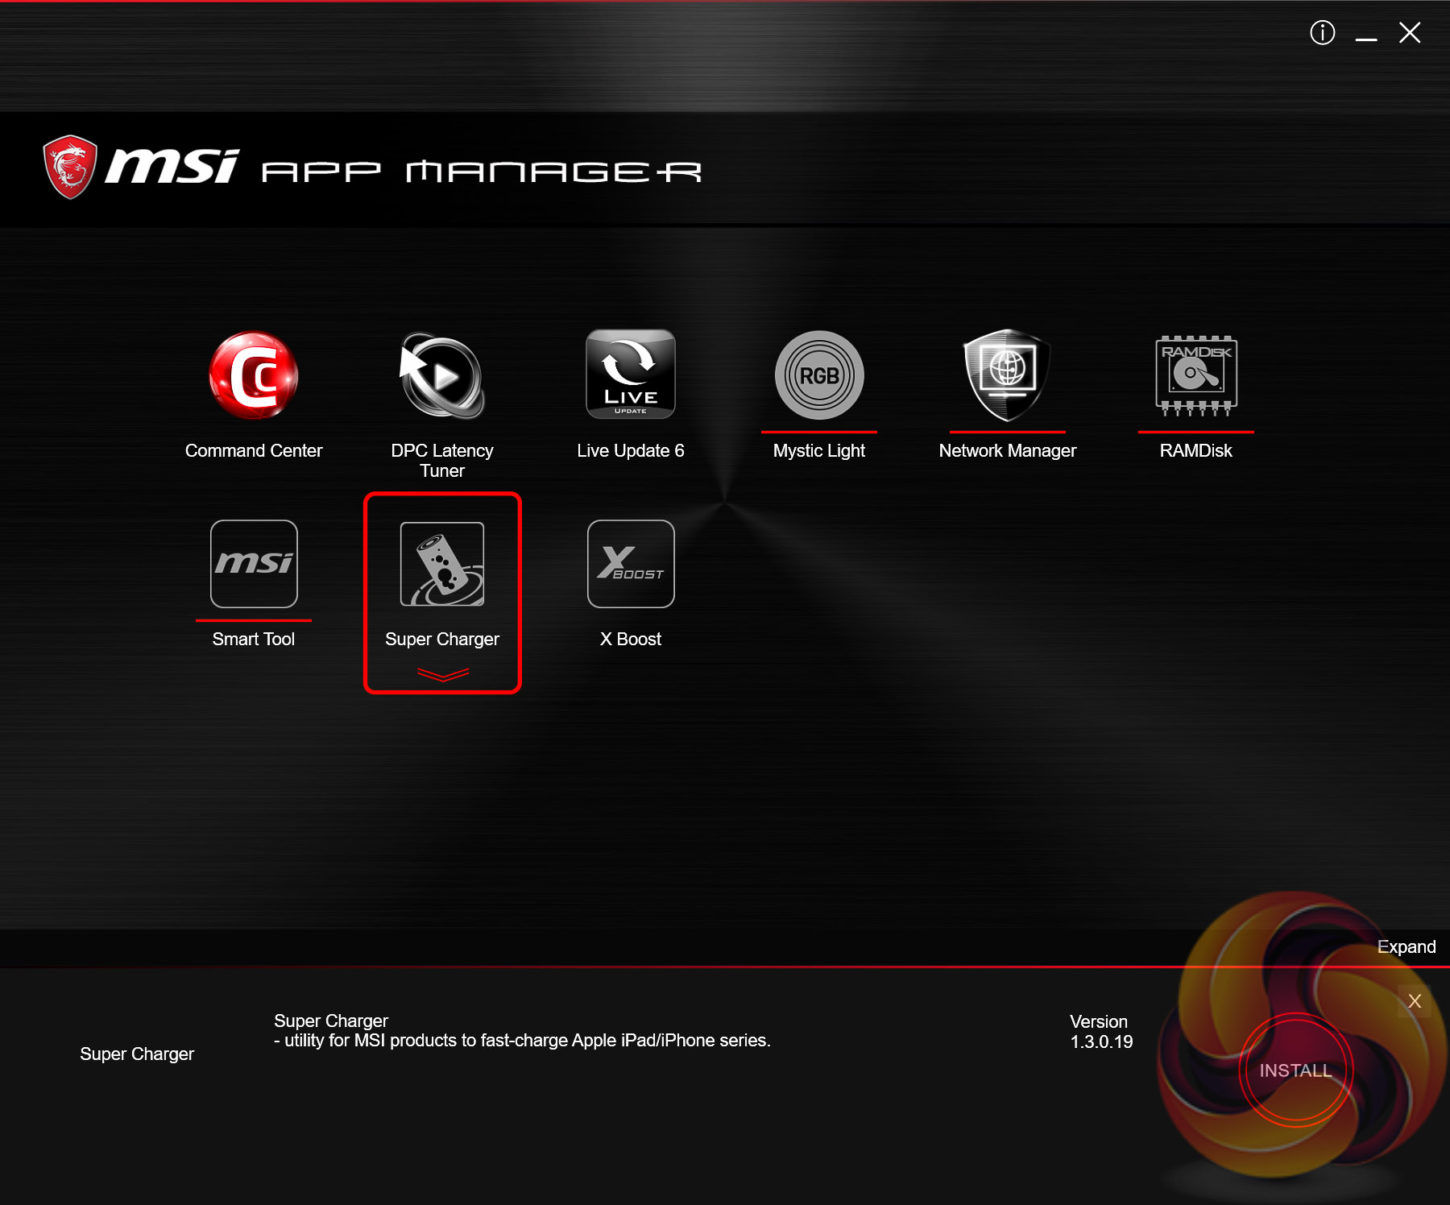Image resolution: width=1450 pixels, height=1205 pixels.
Task: Click the Command Center label
Action: point(254,451)
